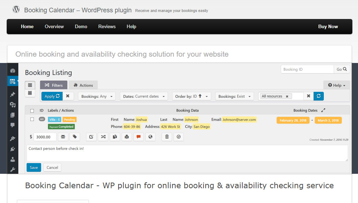Screen dimensions: 358x203
Task: Click the envelope email icon
Action: [62, 137]
